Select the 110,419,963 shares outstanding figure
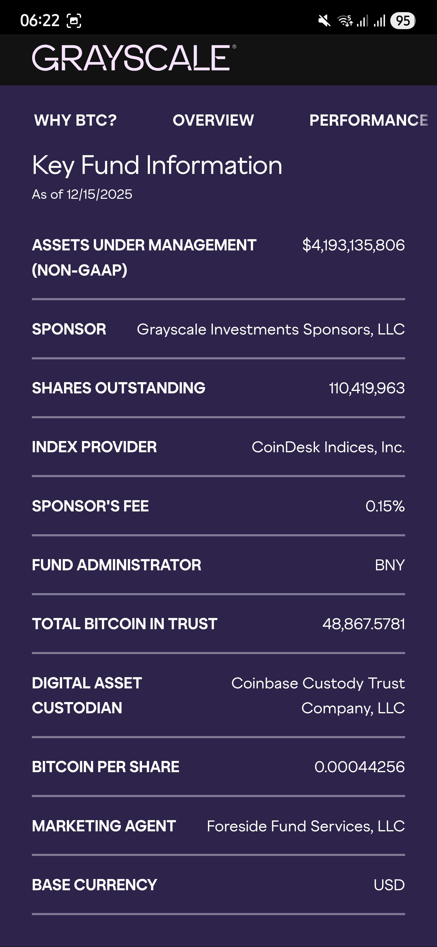Viewport: 437px width, 947px height. click(x=367, y=388)
